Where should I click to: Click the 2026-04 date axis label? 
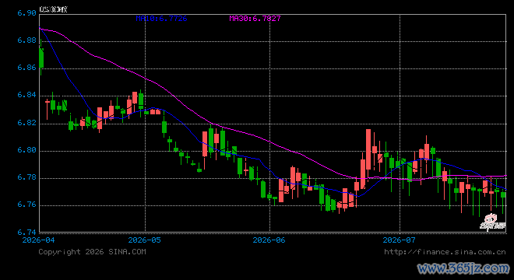tap(39, 240)
